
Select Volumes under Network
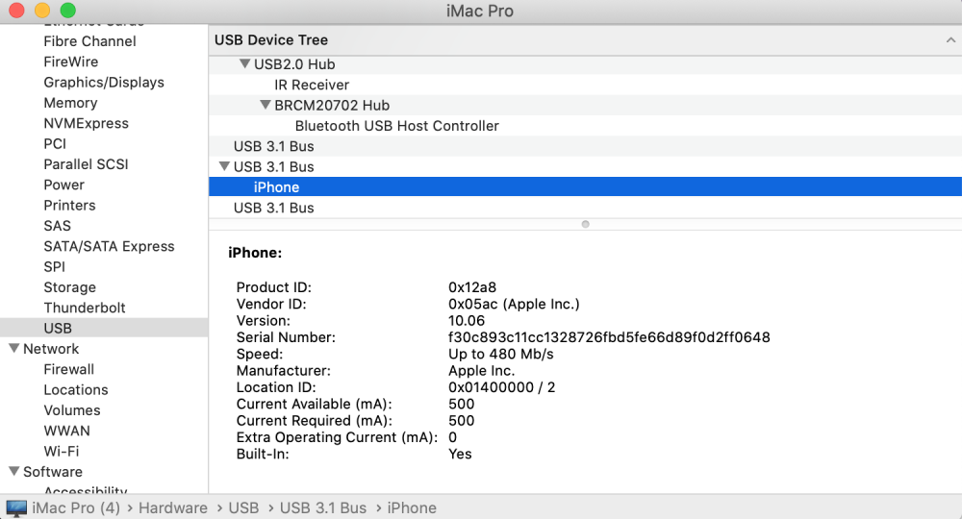72,410
